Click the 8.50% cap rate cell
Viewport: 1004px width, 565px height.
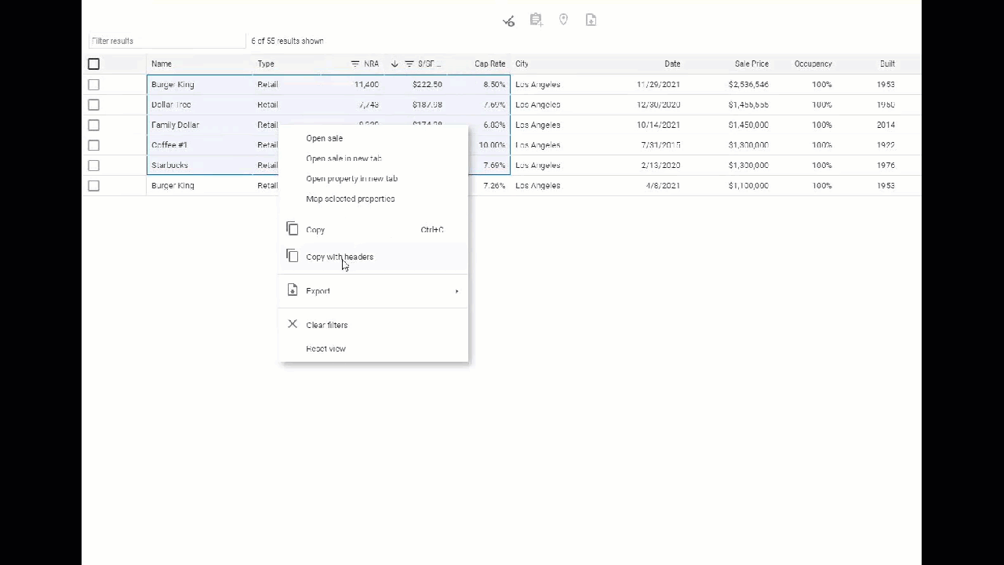tap(494, 84)
